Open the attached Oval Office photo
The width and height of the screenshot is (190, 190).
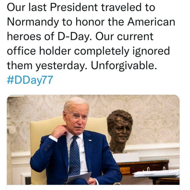pos(93,140)
